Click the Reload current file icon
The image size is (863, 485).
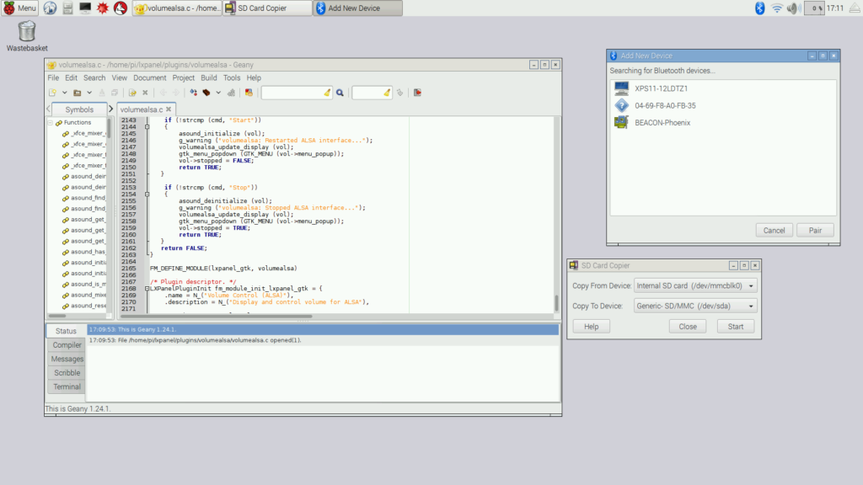point(132,93)
